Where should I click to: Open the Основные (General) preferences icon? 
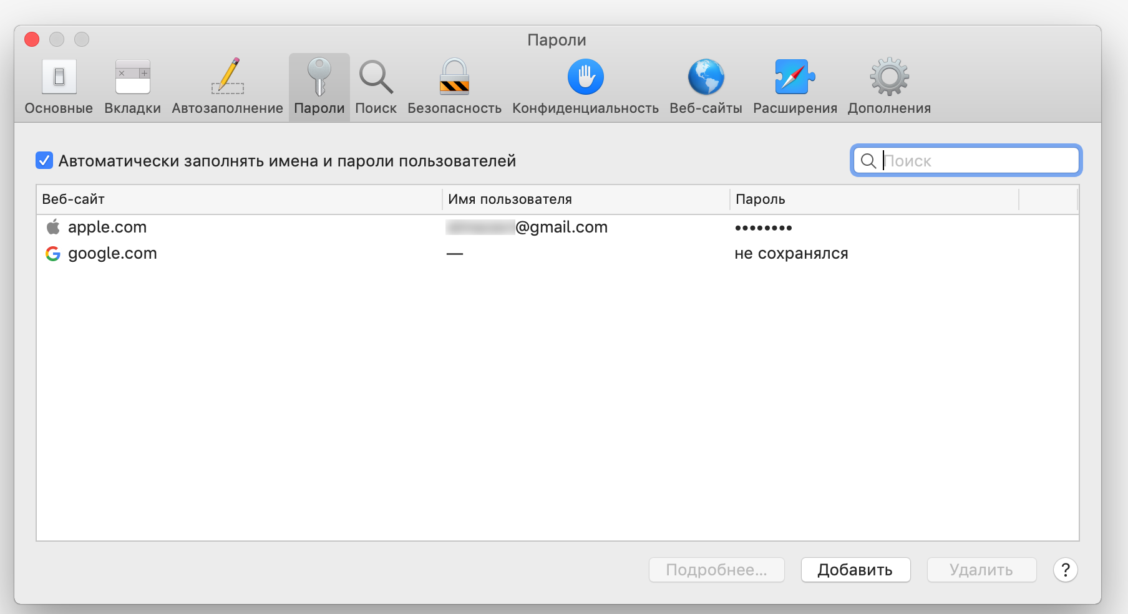pyautogui.click(x=59, y=77)
